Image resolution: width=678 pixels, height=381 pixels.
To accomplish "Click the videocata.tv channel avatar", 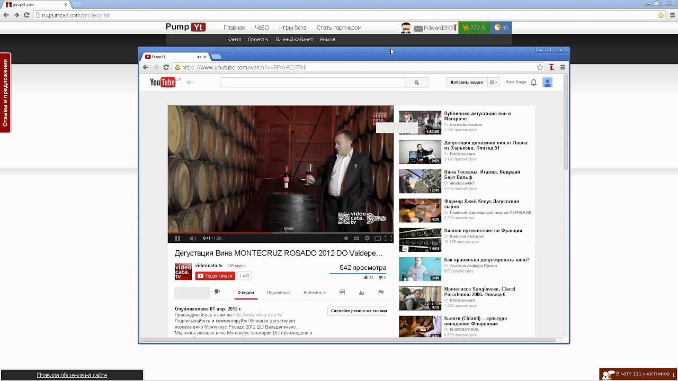I will click(183, 271).
